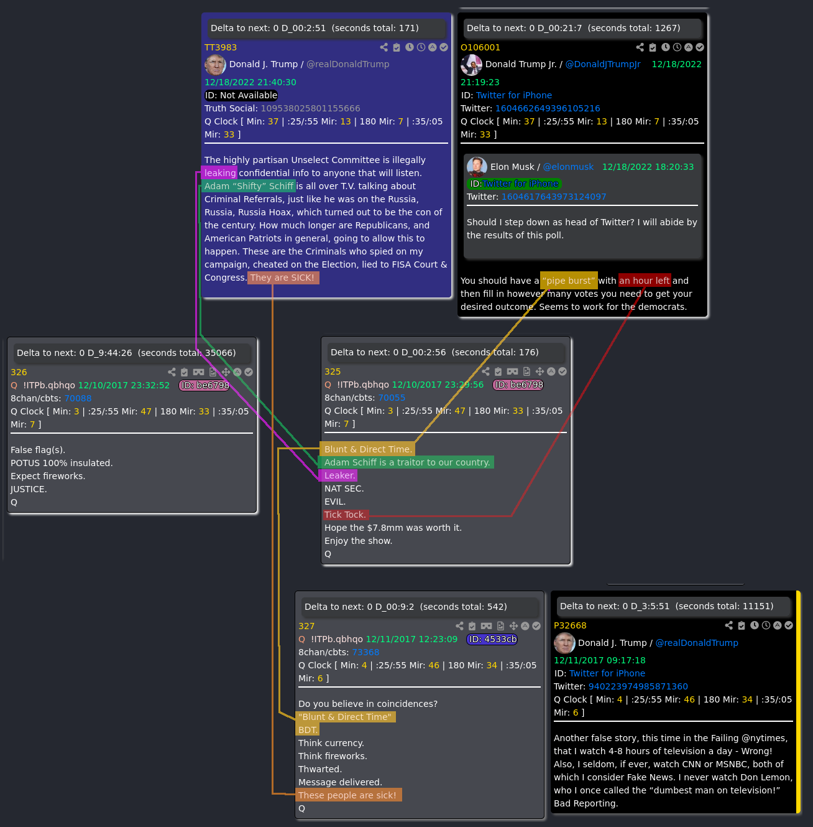
Task: Toggle check mark on Q post 326
Action: click(x=249, y=372)
